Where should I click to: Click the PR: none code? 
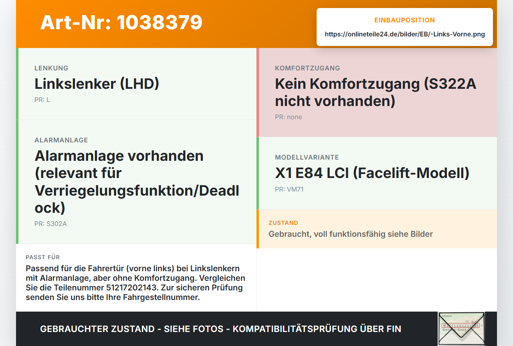289,117
